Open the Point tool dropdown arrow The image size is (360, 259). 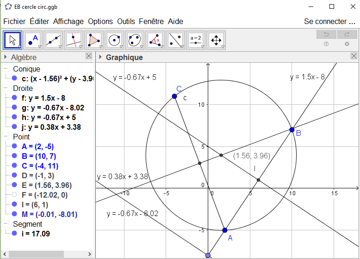click(x=40, y=47)
